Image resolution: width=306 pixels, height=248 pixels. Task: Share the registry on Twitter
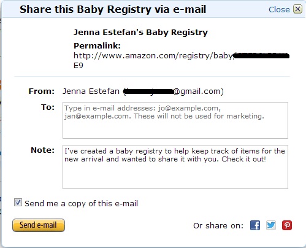tap(271, 225)
